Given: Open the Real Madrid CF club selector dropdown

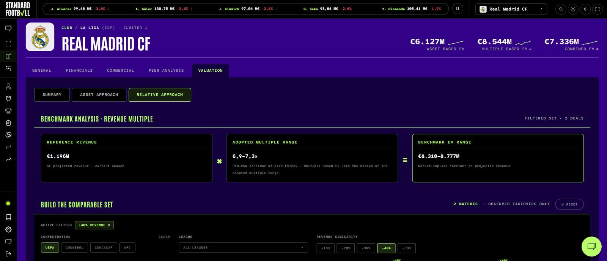Looking at the screenshot, I should tap(511, 9).
